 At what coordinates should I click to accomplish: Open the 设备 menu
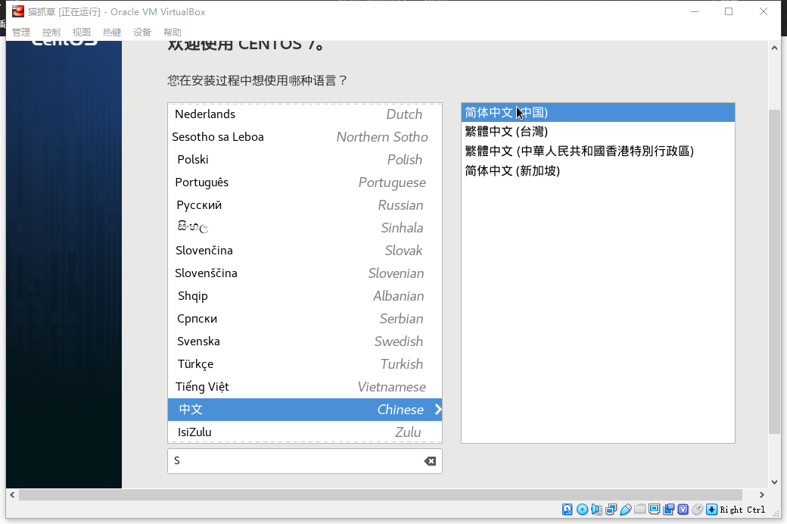tap(142, 32)
